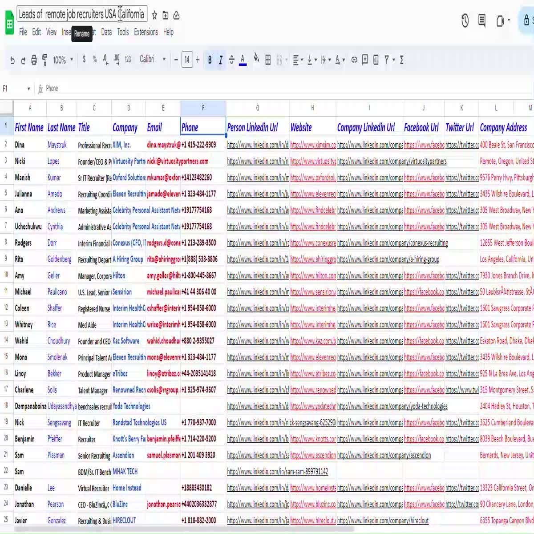Click the Insert link icon
This screenshot has width=534, height=534.
click(354, 60)
